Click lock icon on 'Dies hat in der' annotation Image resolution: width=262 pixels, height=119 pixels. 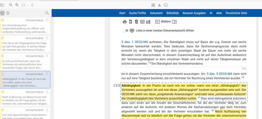coord(47,38)
